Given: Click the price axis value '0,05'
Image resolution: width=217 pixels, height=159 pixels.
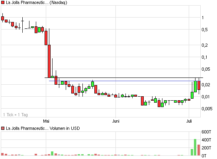Looking at the screenshot, I should click(x=206, y=69).
